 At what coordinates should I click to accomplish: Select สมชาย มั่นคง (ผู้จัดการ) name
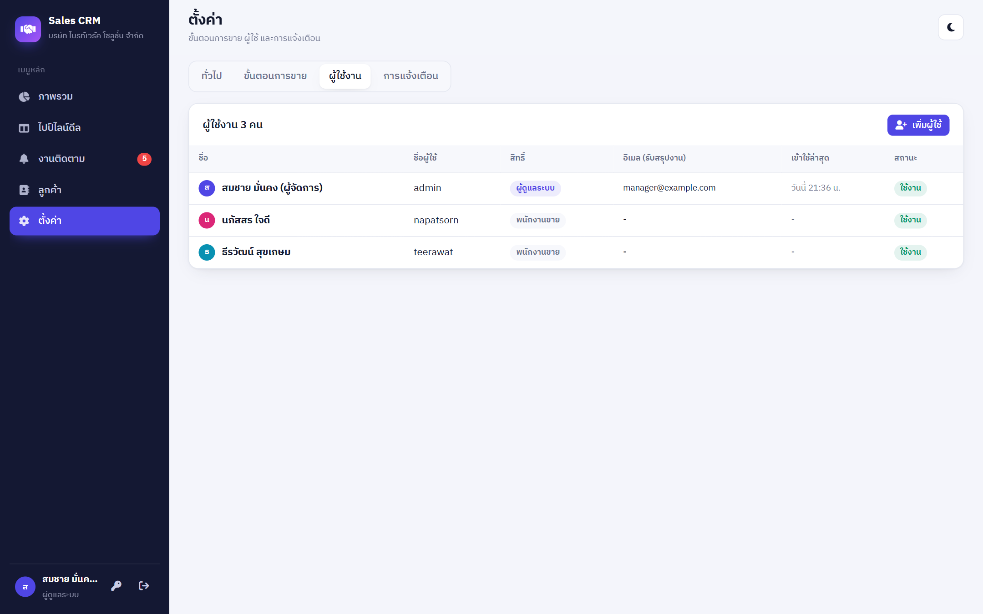tap(272, 188)
